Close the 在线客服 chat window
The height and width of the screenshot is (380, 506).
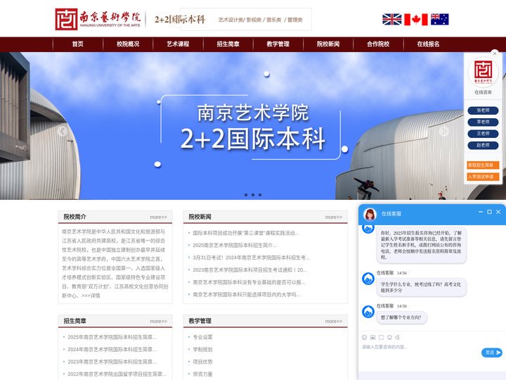point(498,212)
